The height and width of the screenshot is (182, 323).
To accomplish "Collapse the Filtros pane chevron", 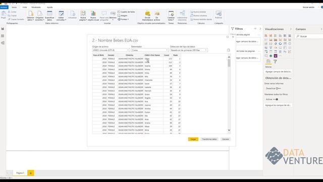I will pyautogui.click(x=260, y=29).
